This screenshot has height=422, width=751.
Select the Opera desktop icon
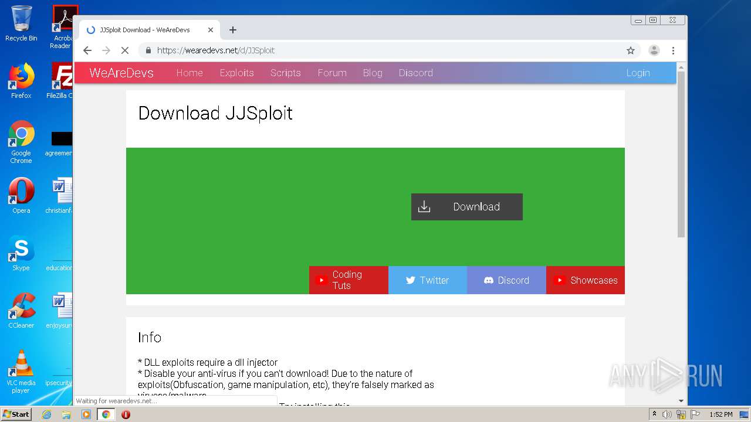point(21,196)
